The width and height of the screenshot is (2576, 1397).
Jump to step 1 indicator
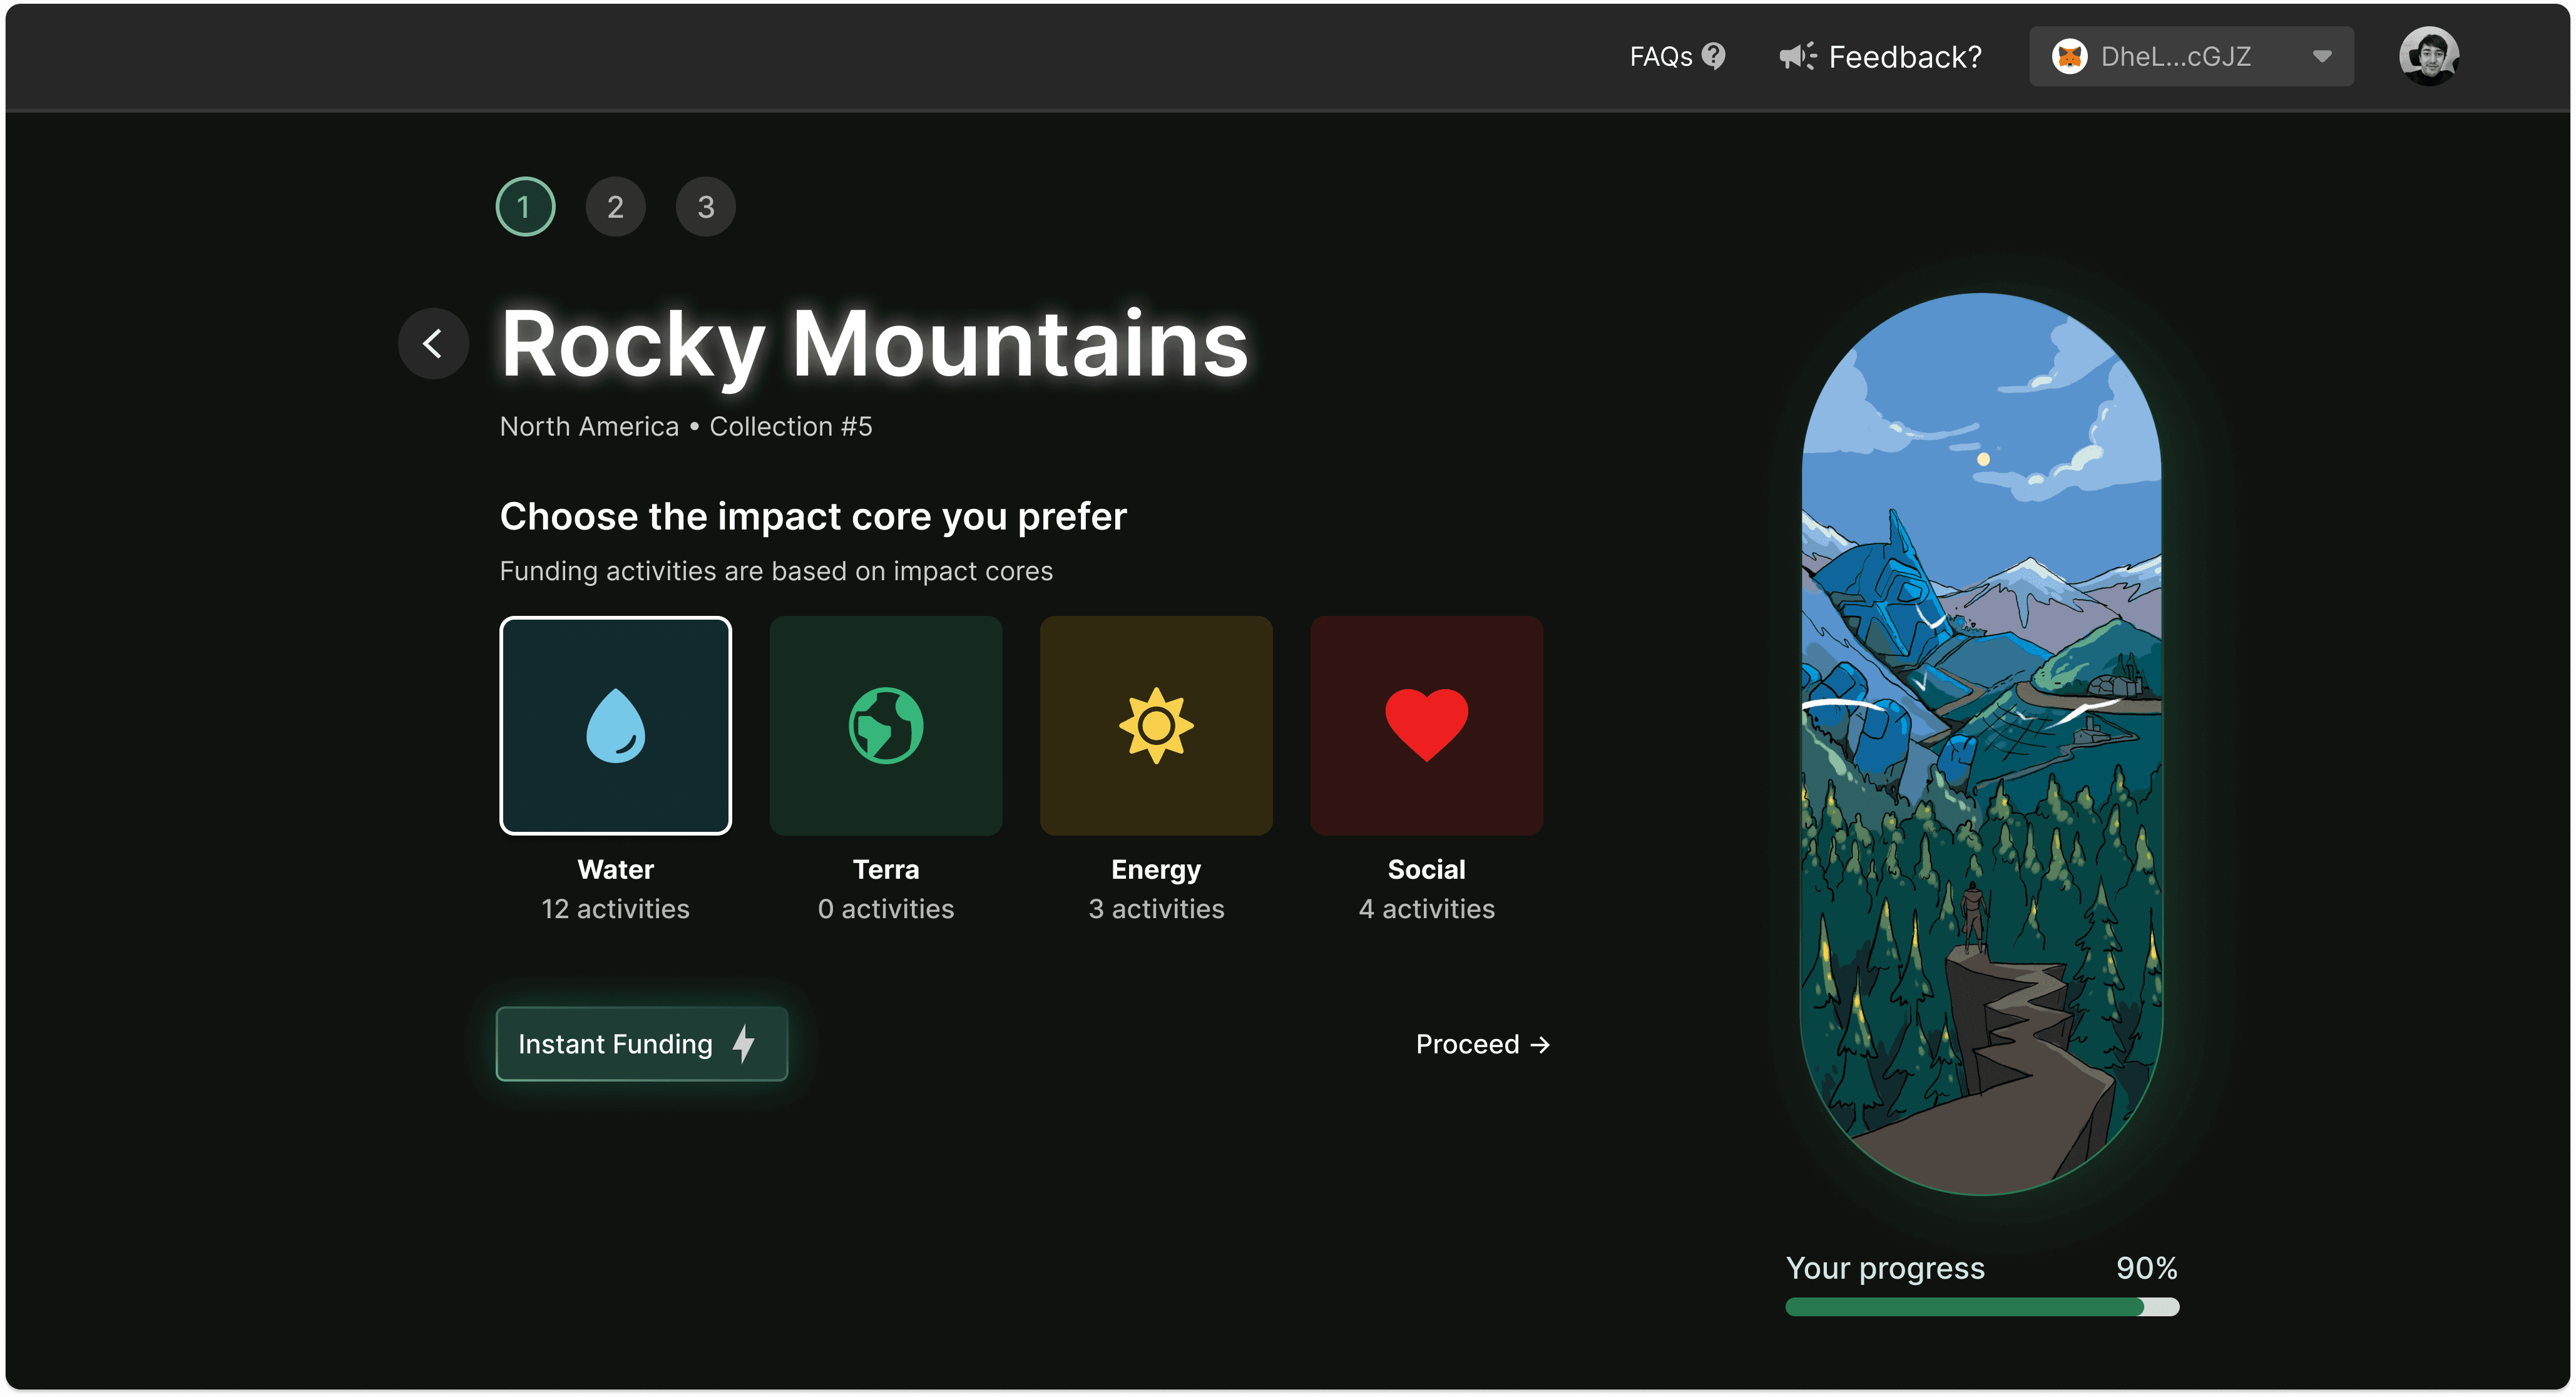[525, 207]
